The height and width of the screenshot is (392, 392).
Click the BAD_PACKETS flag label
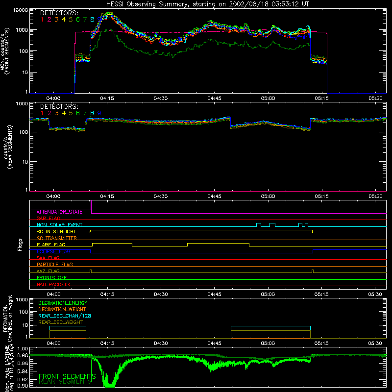(x=53, y=284)
